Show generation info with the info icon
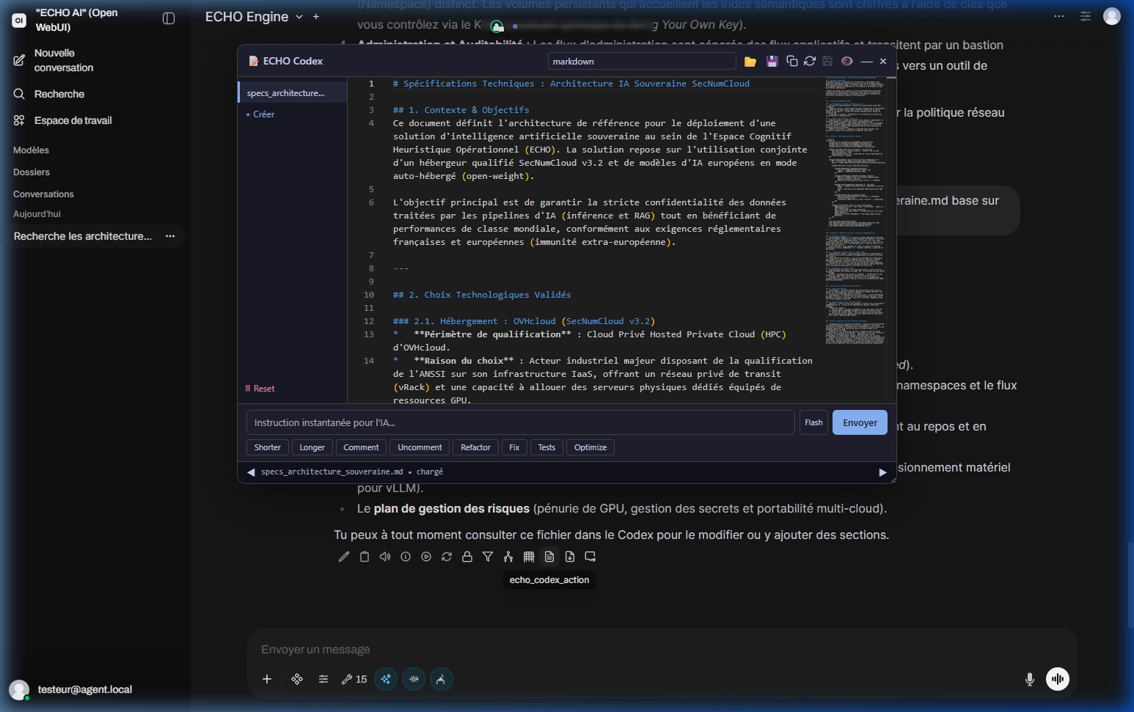The height and width of the screenshot is (712, 1134). [405, 557]
